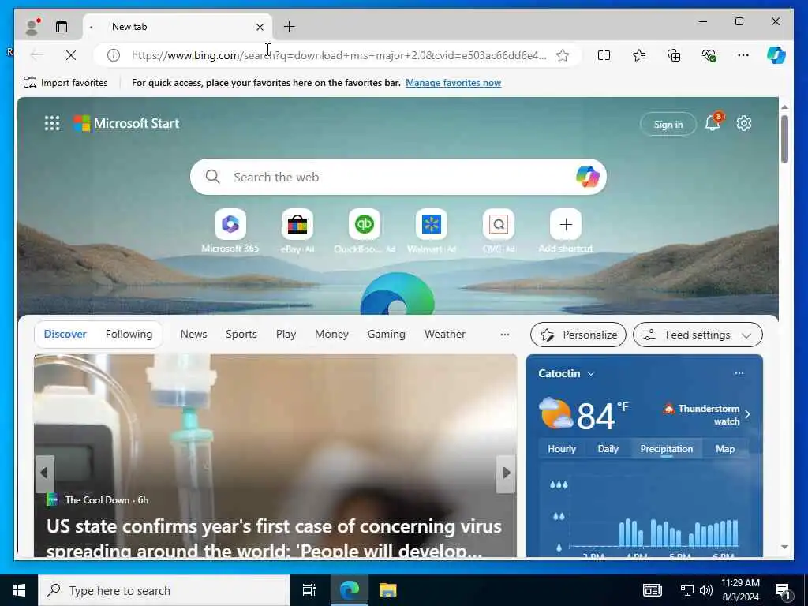Expand the Feed settings dropdown
Screen dimensions: 808x606
click(x=698, y=335)
